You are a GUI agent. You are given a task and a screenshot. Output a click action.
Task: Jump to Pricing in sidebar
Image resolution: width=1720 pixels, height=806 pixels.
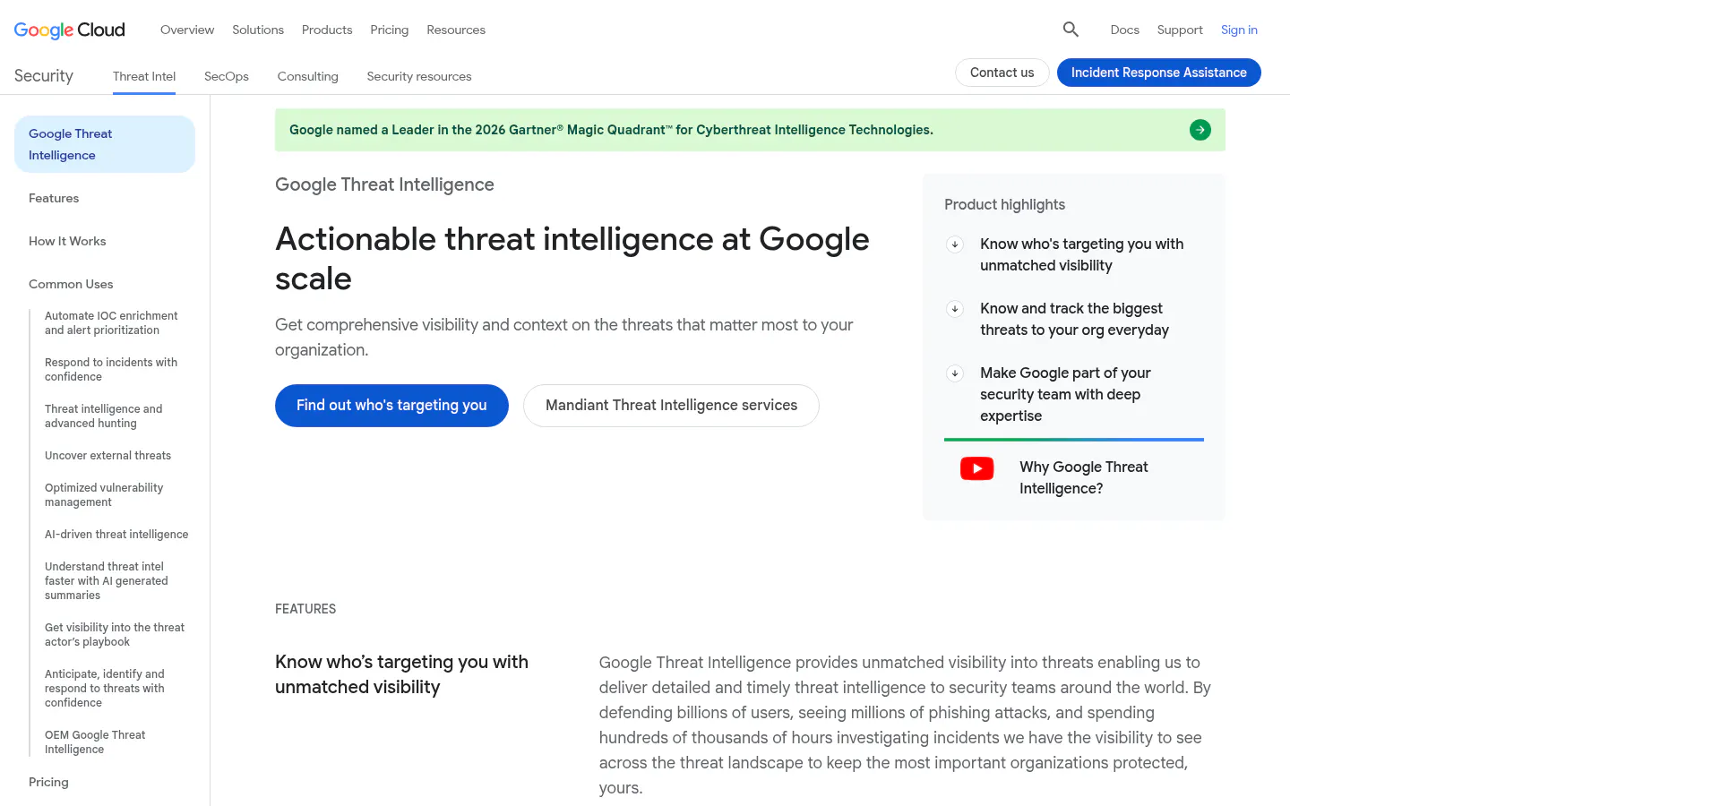(48, 782)
